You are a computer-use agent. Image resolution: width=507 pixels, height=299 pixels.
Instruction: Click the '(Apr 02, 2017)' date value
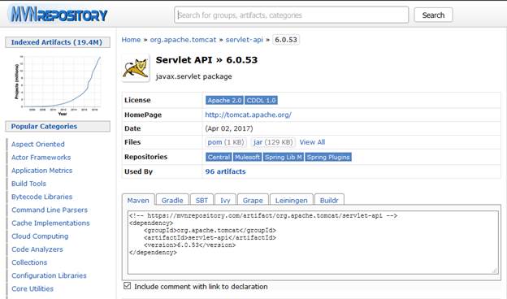(229, 128)
